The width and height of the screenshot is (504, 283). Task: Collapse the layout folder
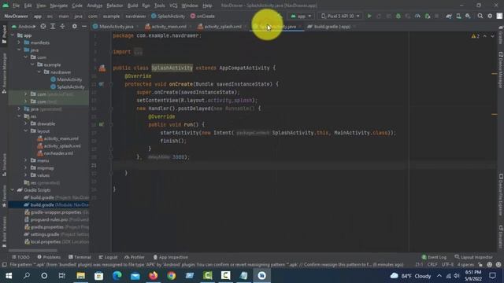[x=26, y=131]
